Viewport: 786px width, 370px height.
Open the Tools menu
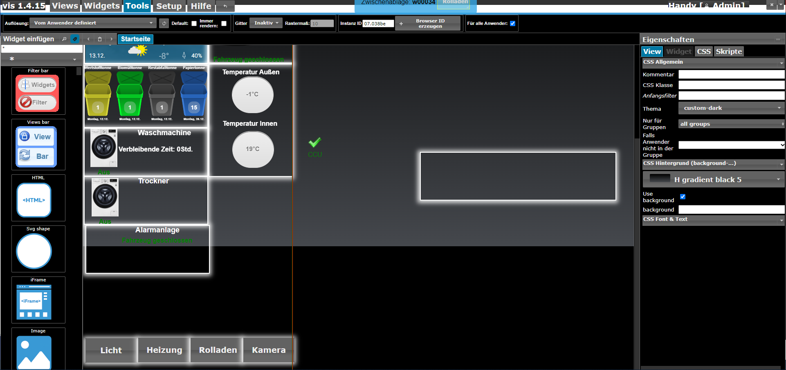coord(137,6)
